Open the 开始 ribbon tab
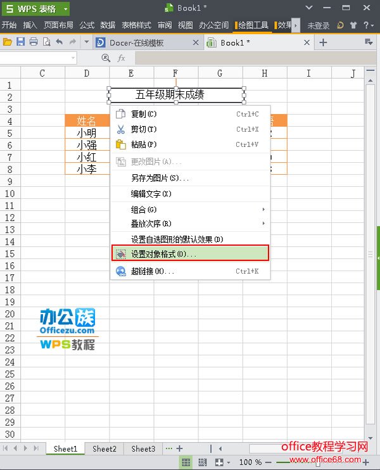This screenshot has height=470, width=380. pyautogui.click(x=9, y=25)
